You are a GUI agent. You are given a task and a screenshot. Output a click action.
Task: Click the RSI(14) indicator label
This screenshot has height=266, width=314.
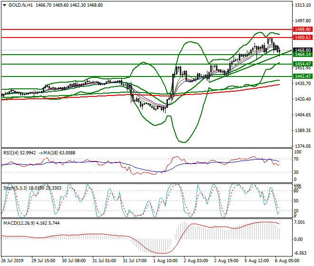(12, 152)
